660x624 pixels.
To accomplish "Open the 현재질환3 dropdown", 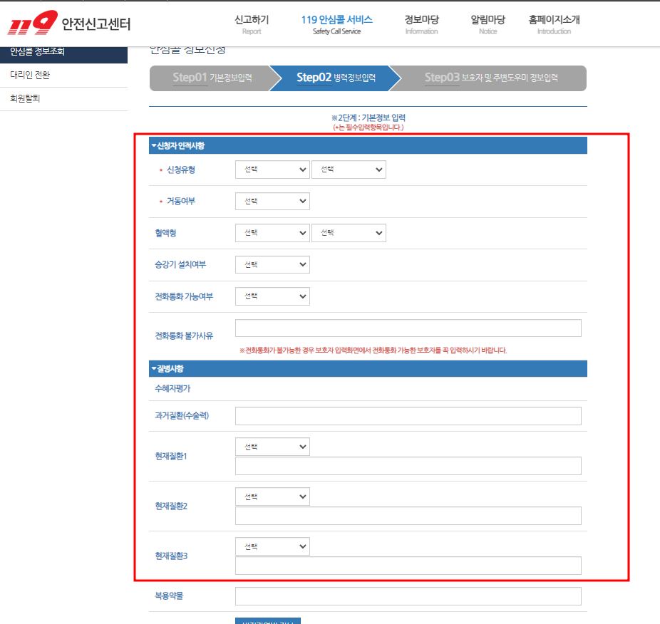I will click(x=272, y=546).
